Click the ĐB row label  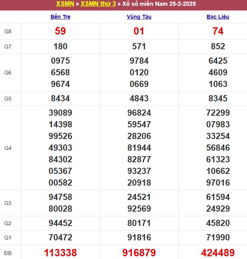tap(8, 253)
